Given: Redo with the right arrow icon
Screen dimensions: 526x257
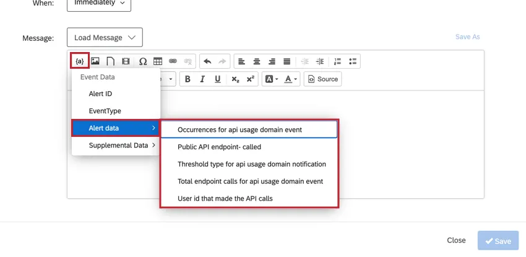Looking at the screenshot, I should pyautogui.click(x=222, y=61).
